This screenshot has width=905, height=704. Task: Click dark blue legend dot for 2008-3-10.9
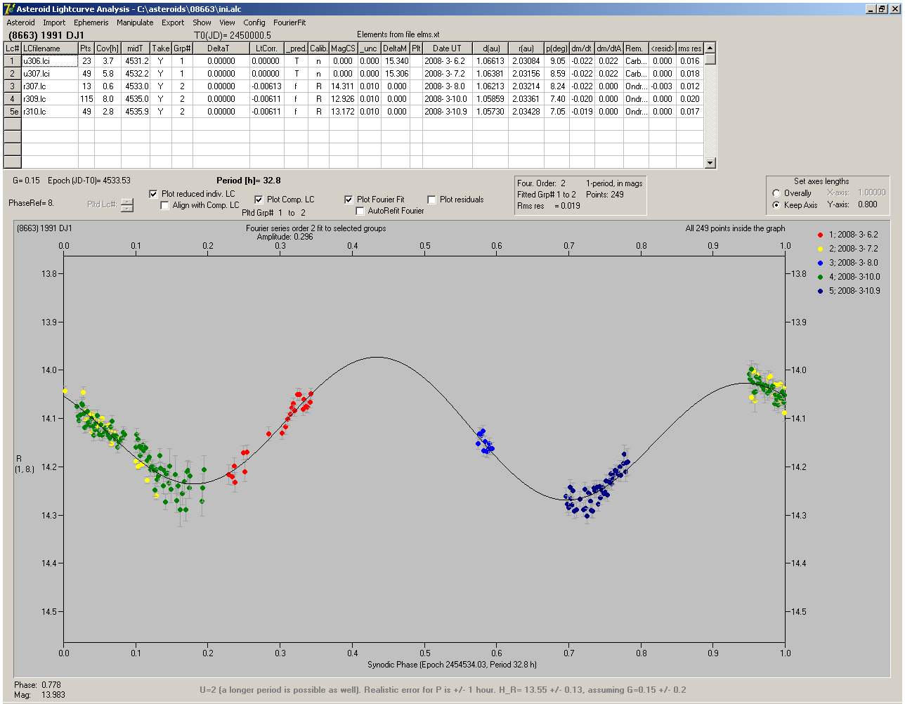(x=821, y=291)
